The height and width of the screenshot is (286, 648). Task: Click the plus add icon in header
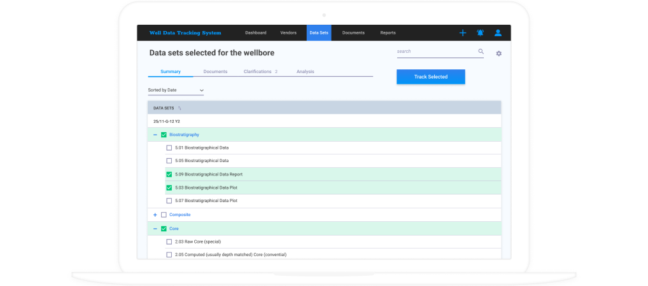pyautogui.click(x=462, y=33)
